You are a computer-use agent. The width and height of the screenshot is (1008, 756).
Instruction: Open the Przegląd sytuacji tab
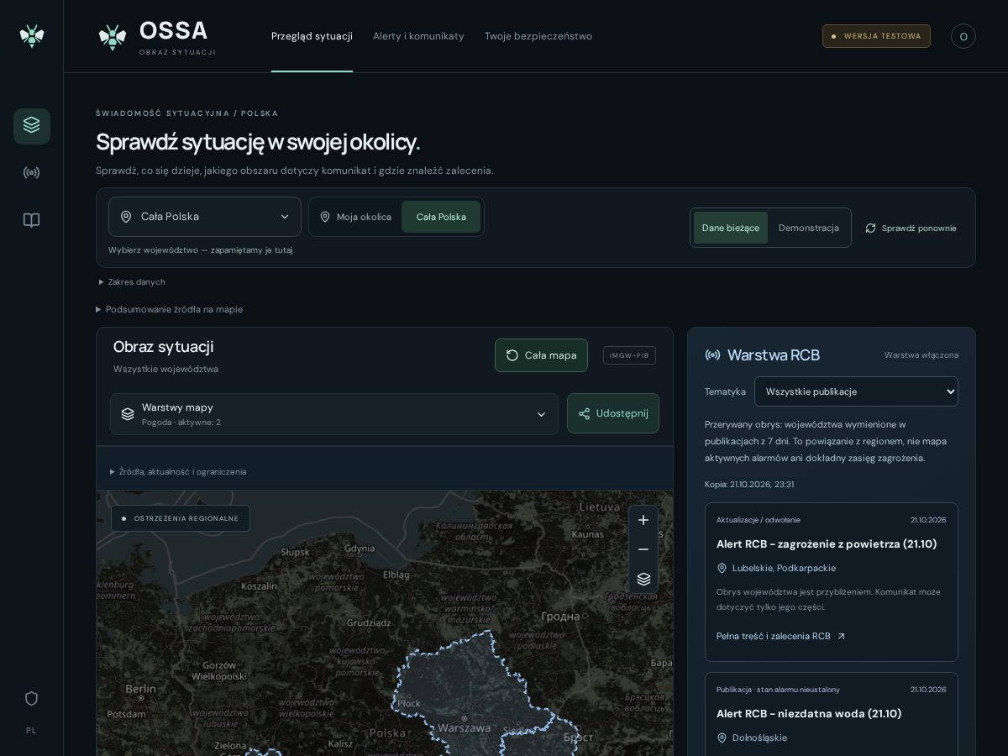(312, 36)
